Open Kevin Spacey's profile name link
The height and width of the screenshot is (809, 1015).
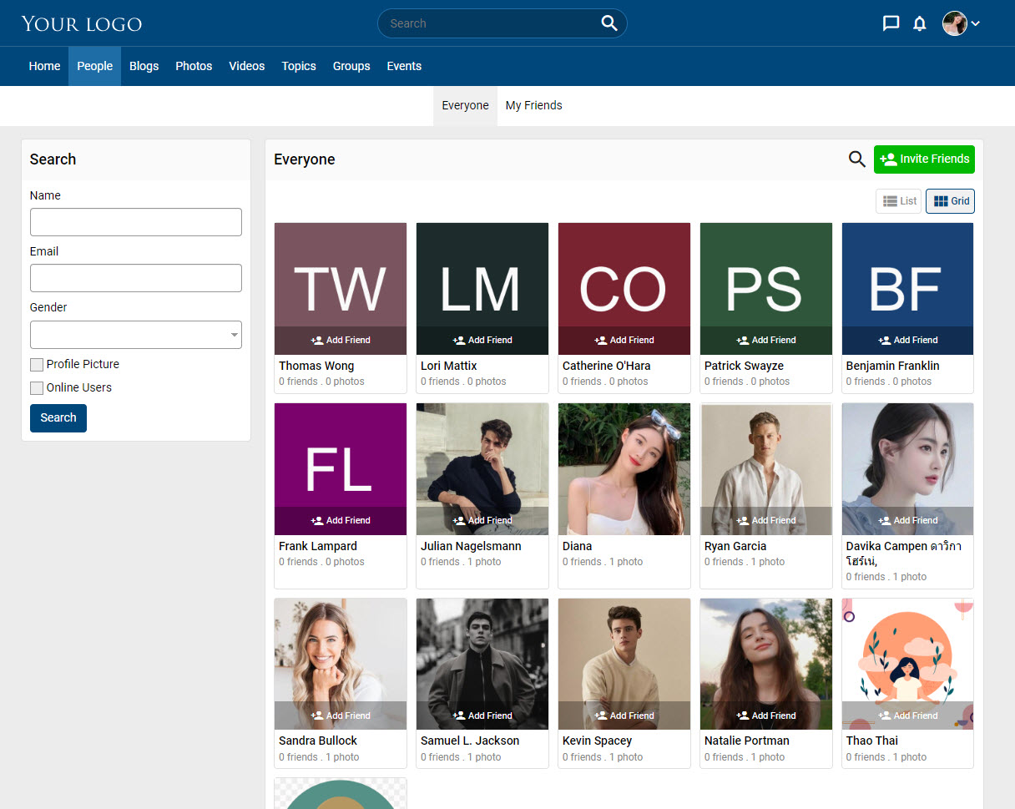(x=598, y=741)
